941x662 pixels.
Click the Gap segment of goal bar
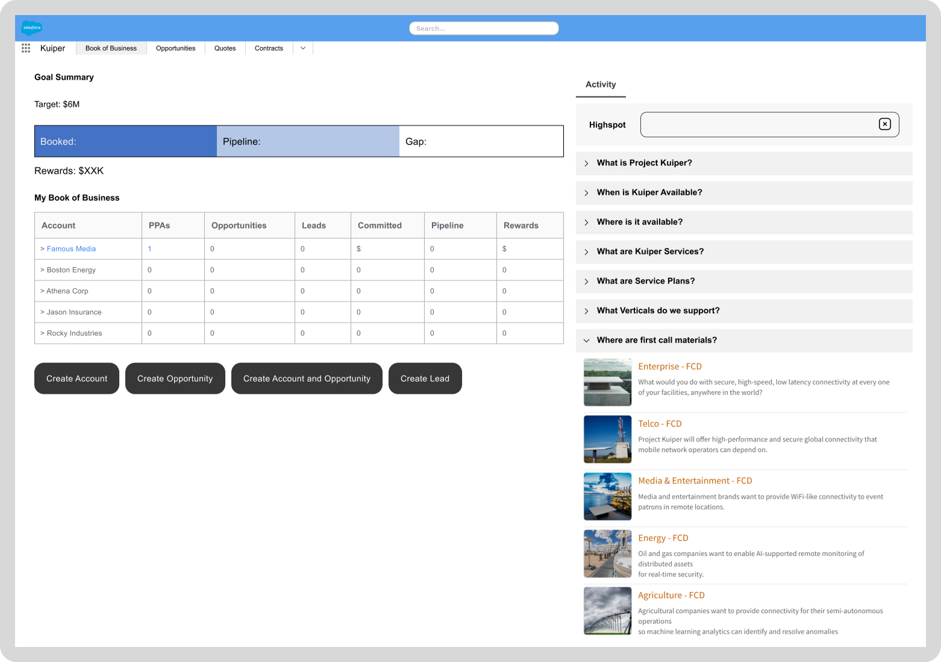pyautogui.click(x=481, y=141)
